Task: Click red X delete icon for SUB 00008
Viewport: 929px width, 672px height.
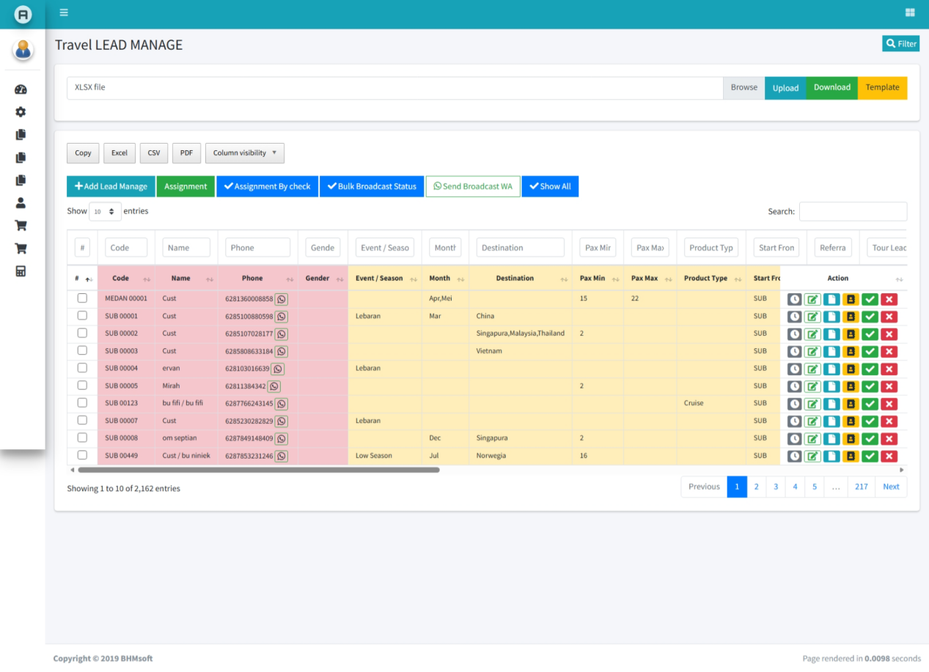Action: click(x=889, y=438)
